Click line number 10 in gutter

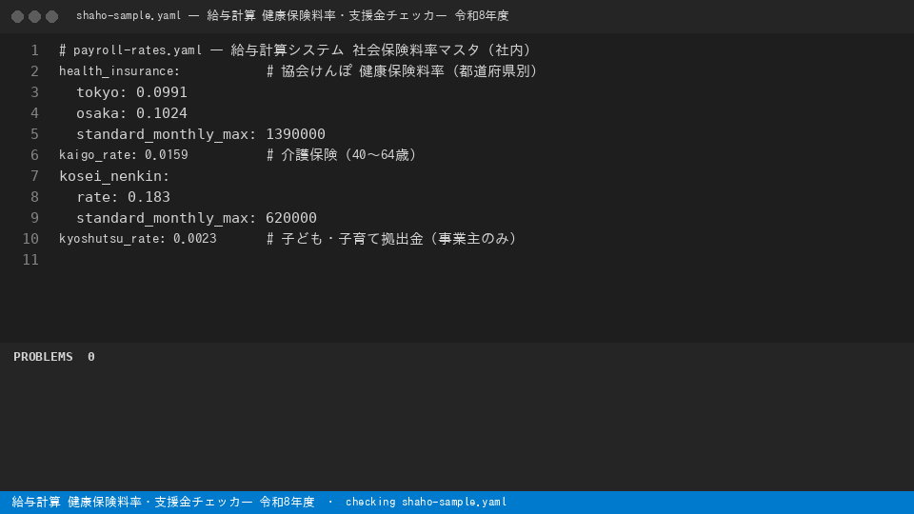(x=30, y=239)
